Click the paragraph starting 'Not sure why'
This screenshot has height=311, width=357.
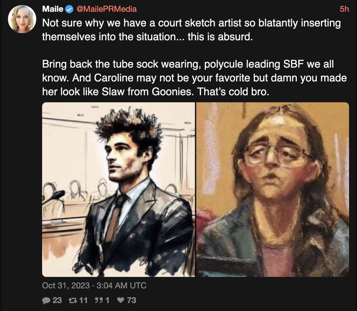coord(191,23)
